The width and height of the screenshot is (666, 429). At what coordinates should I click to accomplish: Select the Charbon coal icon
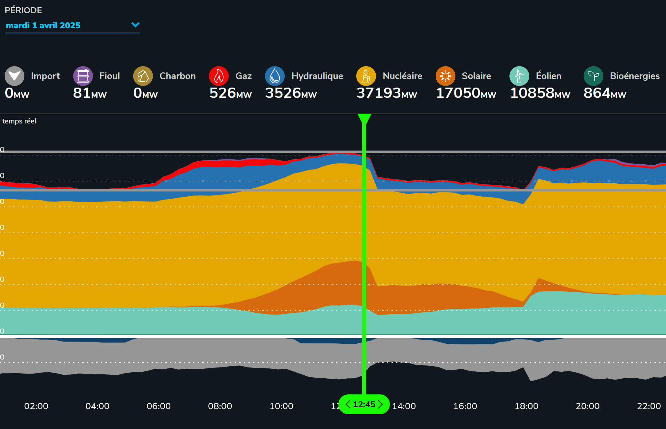pos(143,76)
